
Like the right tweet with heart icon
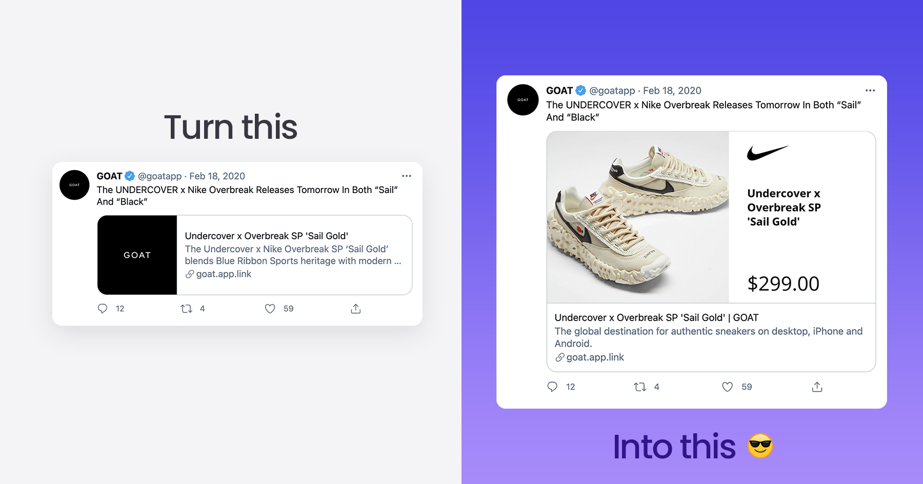click(727, 387)
